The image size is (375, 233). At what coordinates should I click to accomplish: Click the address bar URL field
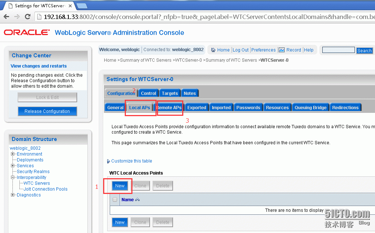pos(206,17)
